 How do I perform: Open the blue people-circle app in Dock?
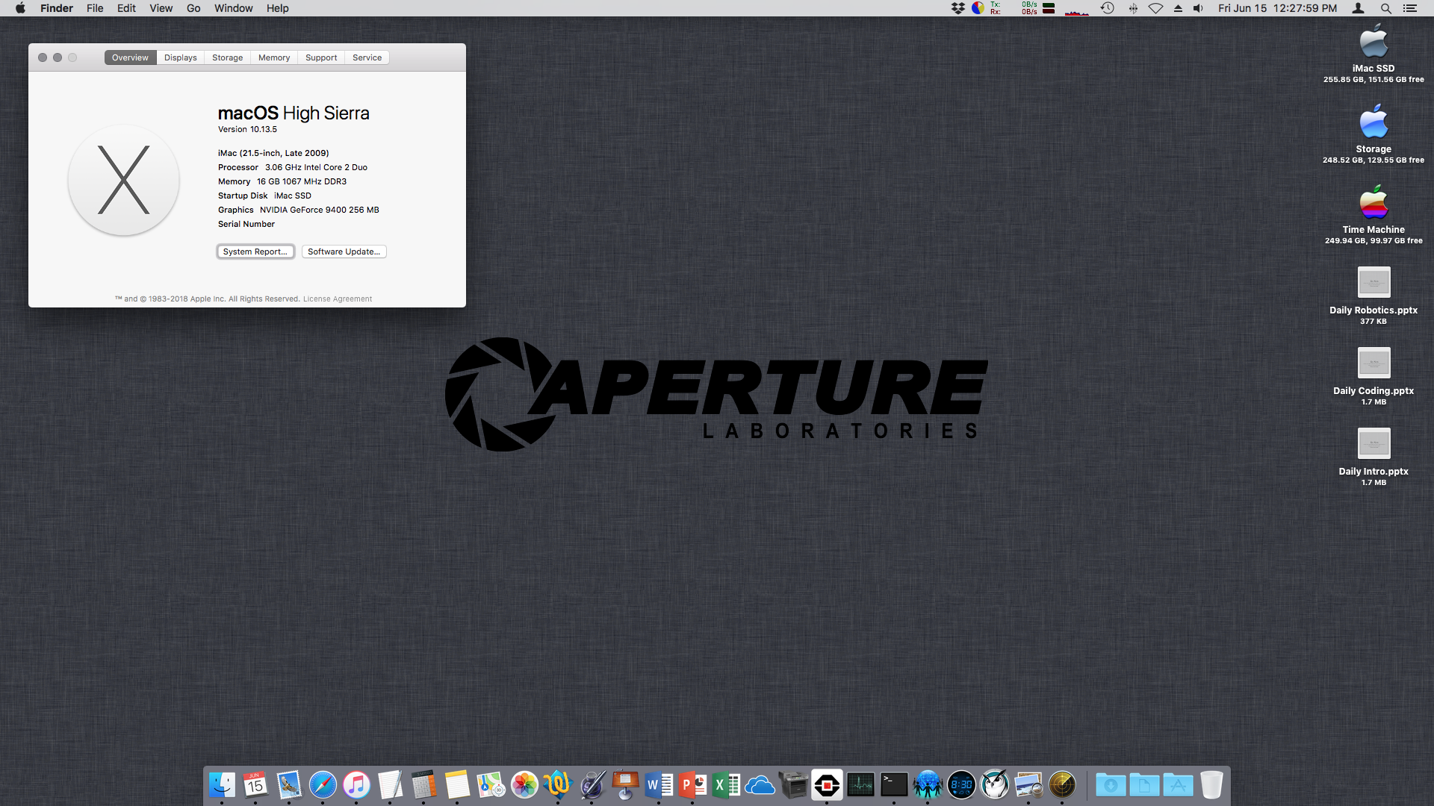(x=928, y=785)
